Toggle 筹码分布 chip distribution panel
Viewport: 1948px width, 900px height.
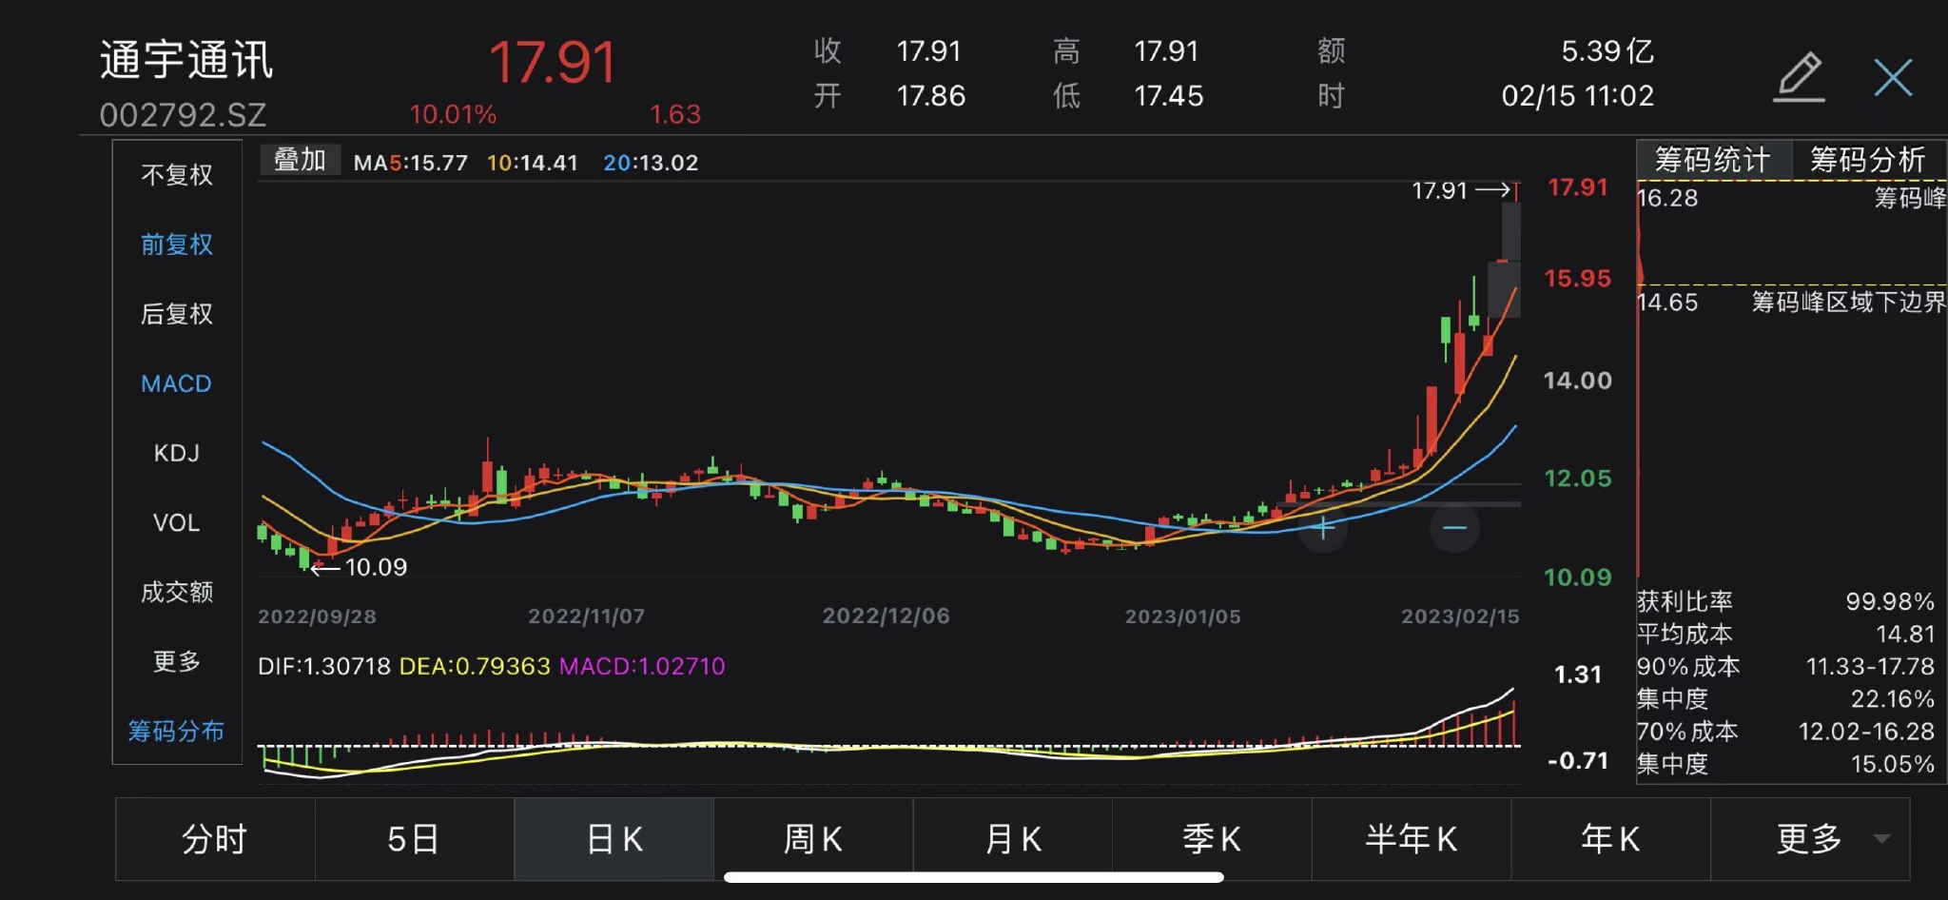coord(177,731)
